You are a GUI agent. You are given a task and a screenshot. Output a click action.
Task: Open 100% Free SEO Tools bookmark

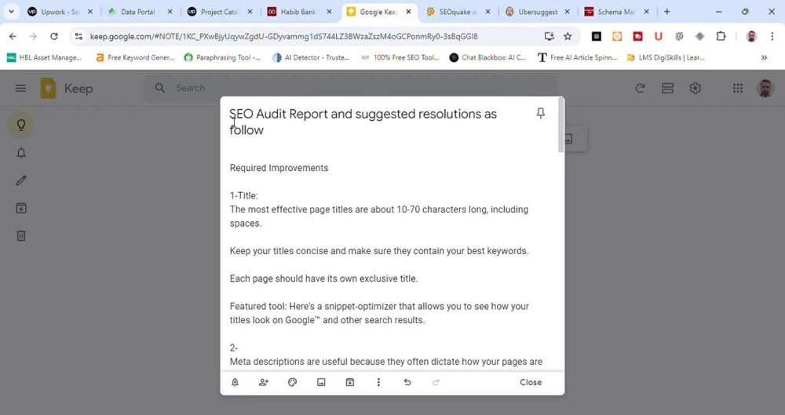click(x=400, y=57)
